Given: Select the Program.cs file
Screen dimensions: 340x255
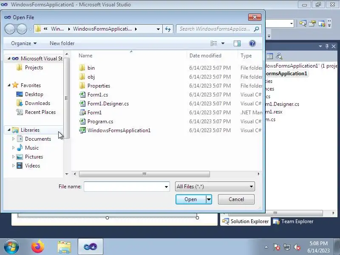Looking at the screenshot, I should pyautogui.click(x=100, y=122).
